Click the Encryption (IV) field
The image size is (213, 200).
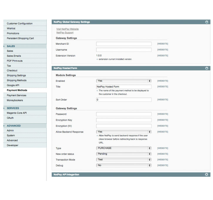(124, 126)
